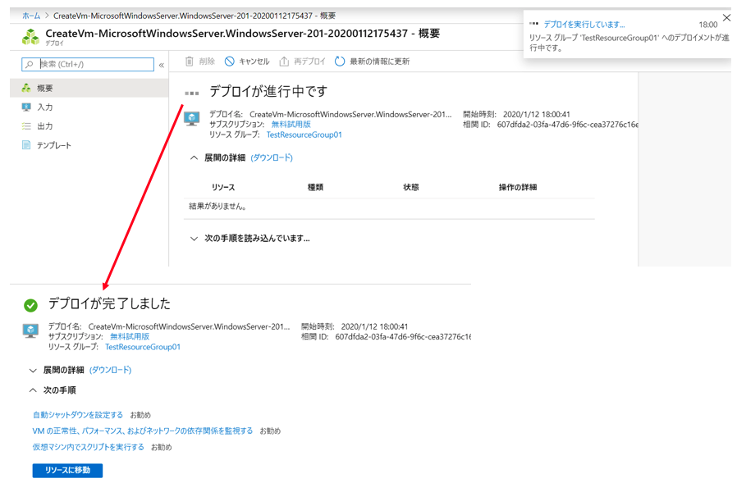
Task: Click the VM monitor icon in completed panel
Action: point(30,330)
